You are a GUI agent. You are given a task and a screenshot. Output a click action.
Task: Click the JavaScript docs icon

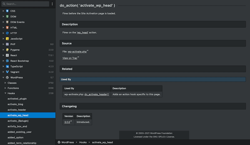pyautogui.click(x=7, y=39)
